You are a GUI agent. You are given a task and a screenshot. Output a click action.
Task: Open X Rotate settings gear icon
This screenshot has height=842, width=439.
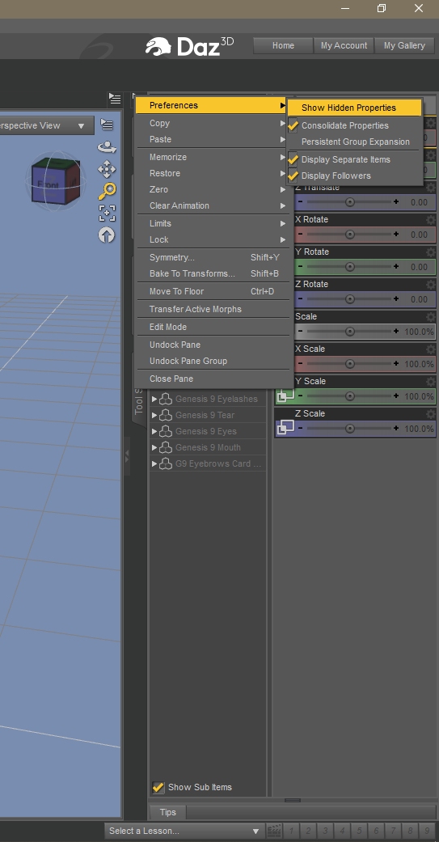430,220
